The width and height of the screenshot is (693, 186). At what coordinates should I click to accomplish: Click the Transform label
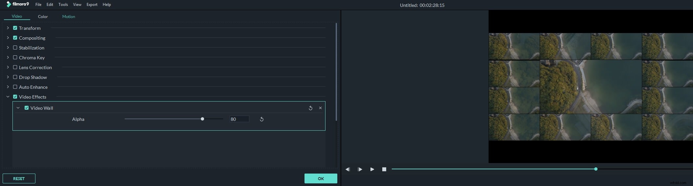point(30,28)
